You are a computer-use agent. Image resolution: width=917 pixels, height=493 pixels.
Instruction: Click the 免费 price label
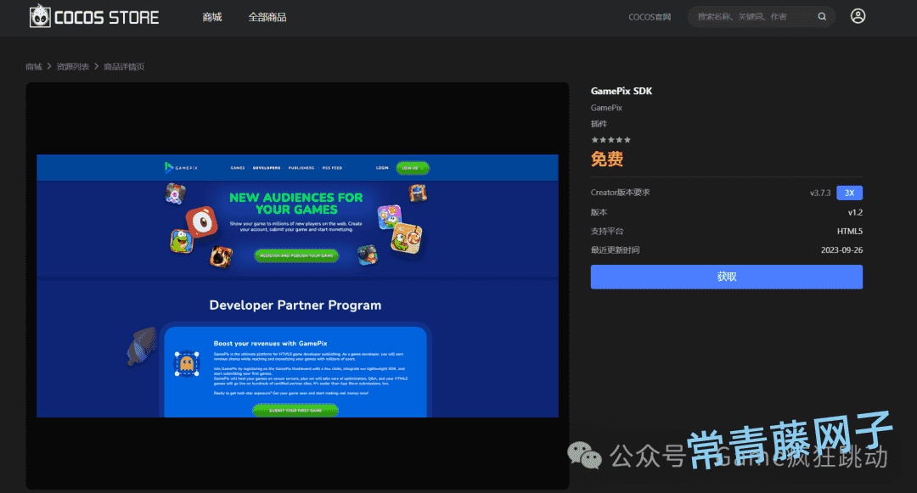607,159
